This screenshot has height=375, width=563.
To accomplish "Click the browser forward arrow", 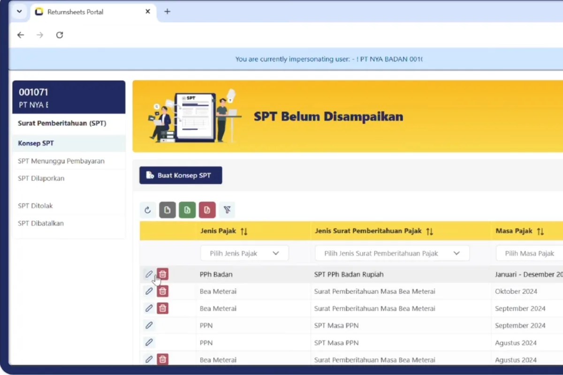I will point(40,35).
